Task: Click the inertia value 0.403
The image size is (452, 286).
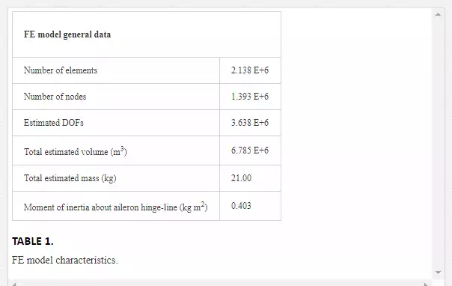Action: tap(241, 206)
